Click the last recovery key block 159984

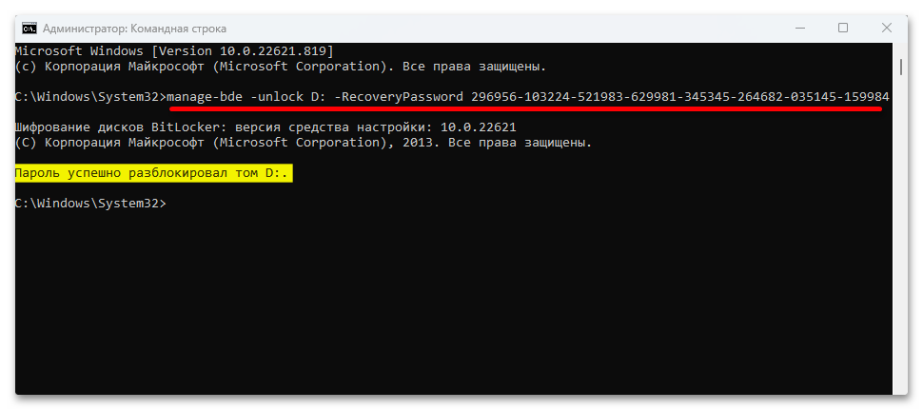pyautogui.click(x=866, y=97)
